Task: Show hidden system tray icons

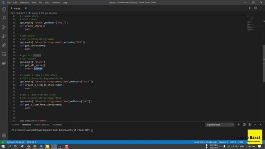Action: tap(220, 146)
